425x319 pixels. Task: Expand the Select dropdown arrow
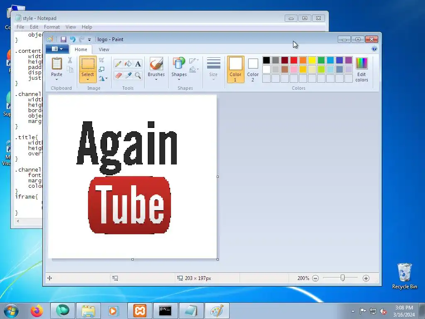pyautogui.click(x=88, y=79)
